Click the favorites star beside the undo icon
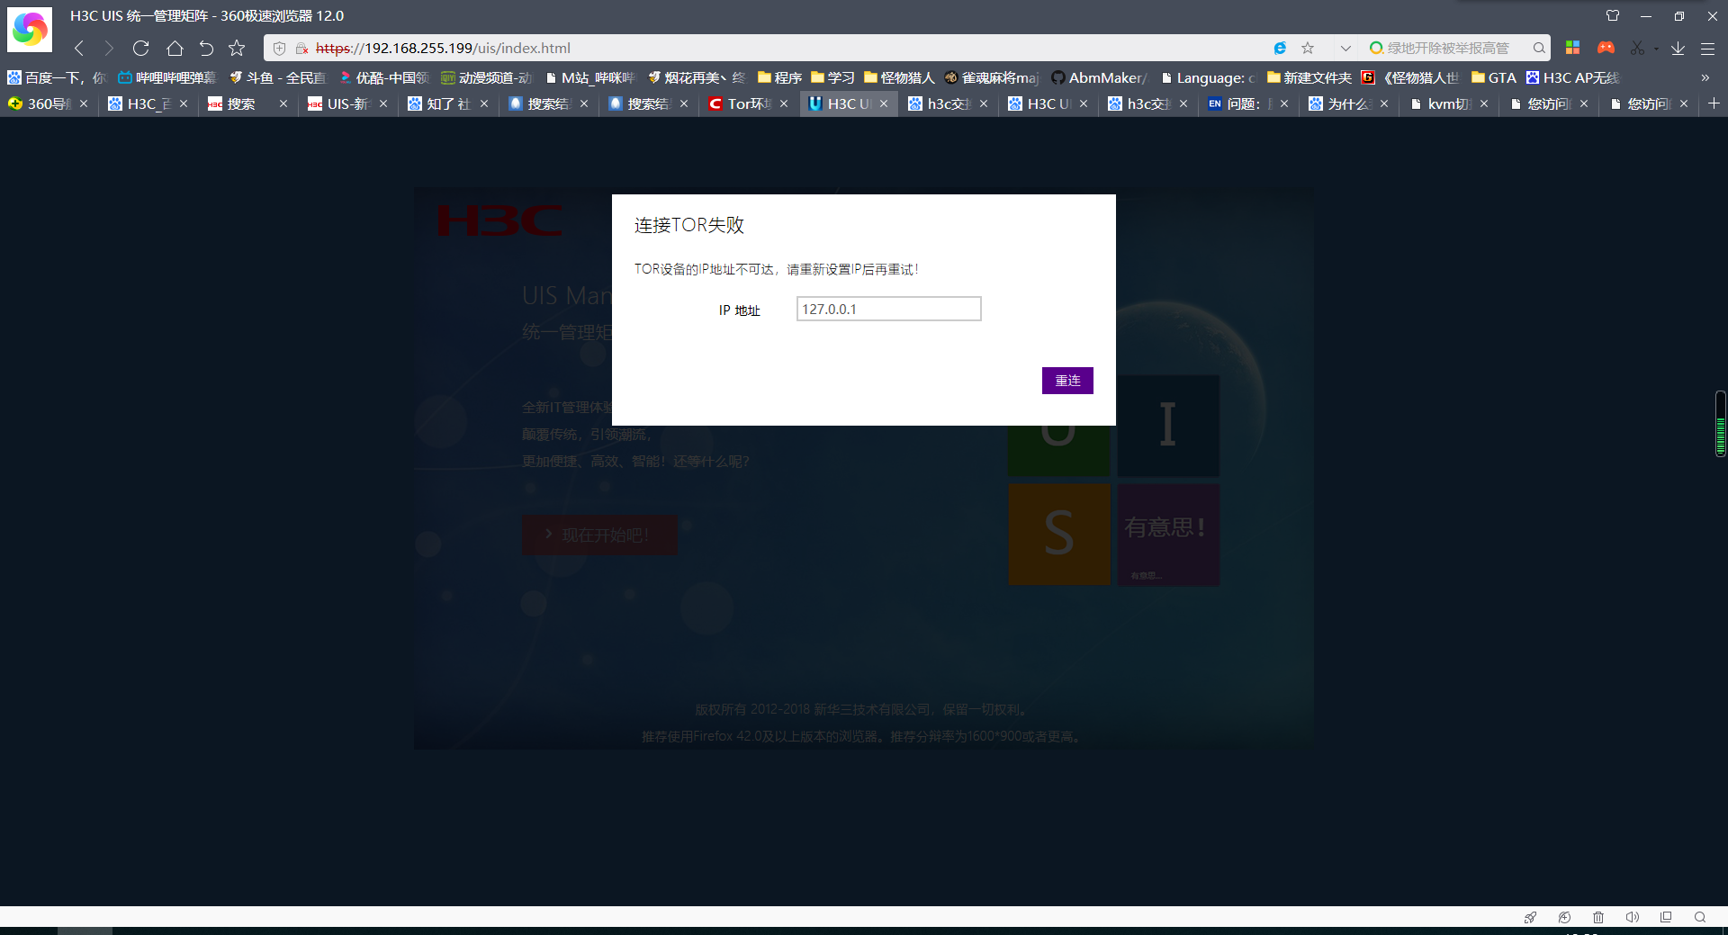 237,49
